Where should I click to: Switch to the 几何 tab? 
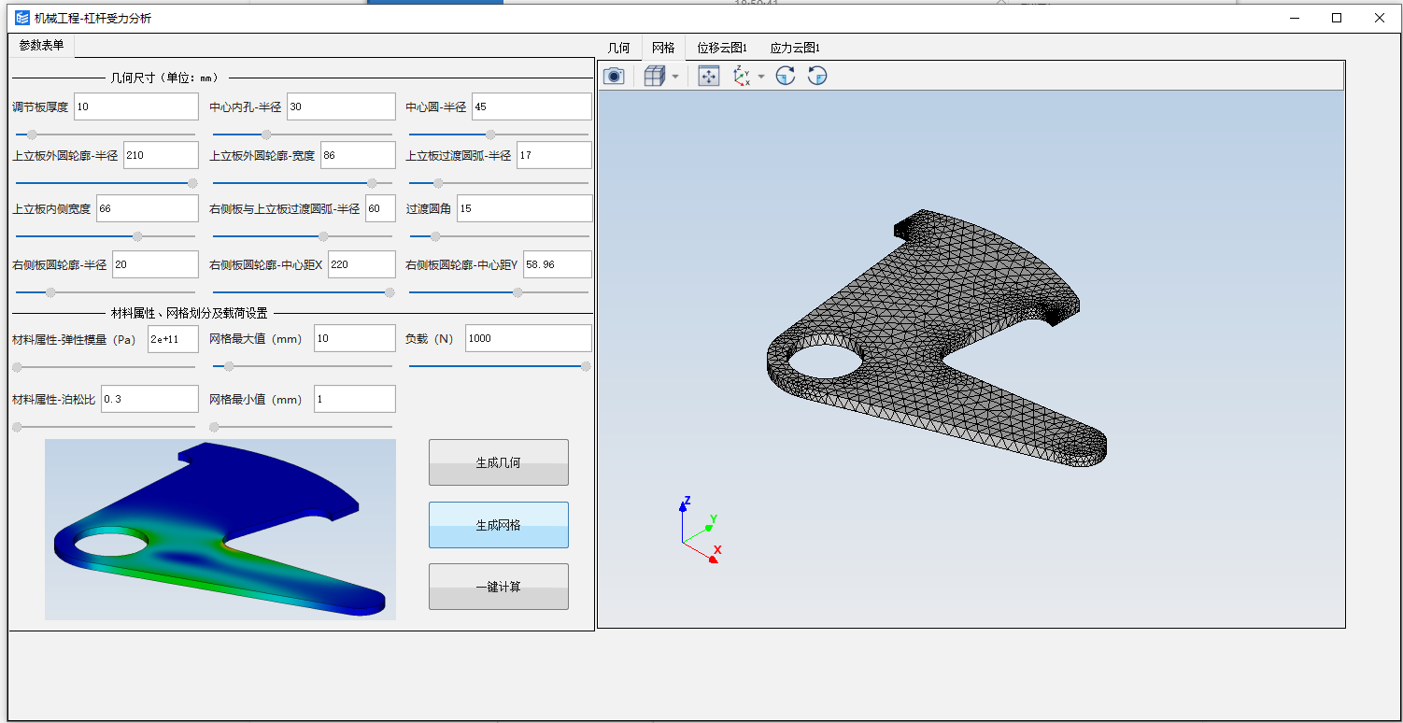pyautogui.click(x=618, y=48)
